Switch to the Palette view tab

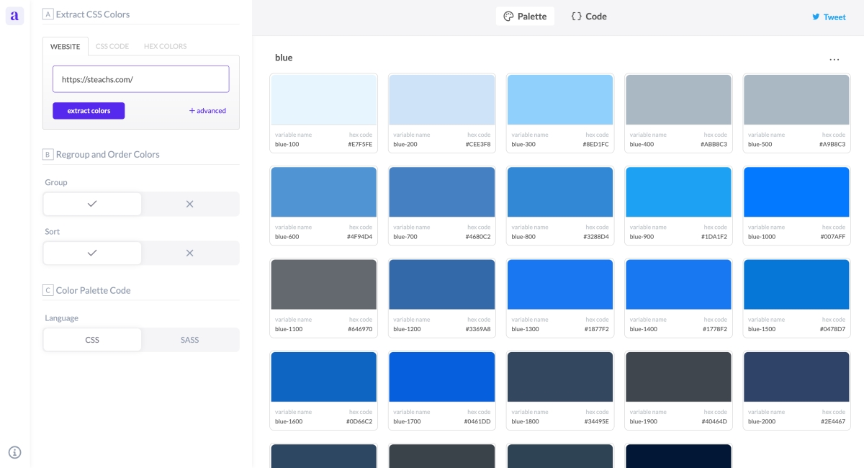coord(525,17)
